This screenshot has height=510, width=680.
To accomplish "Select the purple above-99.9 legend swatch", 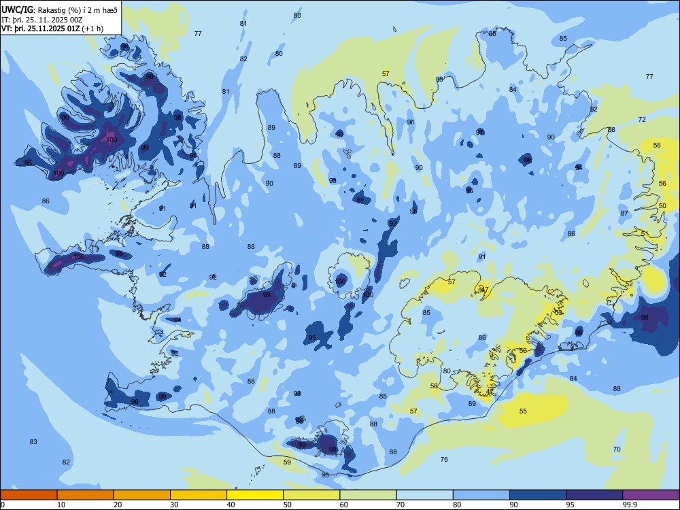I will (x=651, y=495).
